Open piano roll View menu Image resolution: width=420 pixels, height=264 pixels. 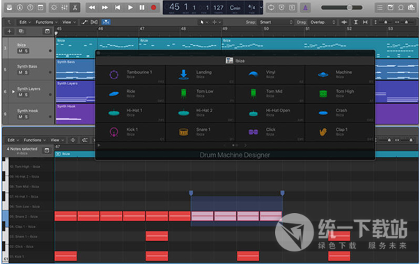pos(57,140)
